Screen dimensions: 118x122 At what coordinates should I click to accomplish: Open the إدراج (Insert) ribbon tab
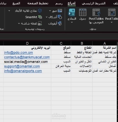(x=71, y=3)
